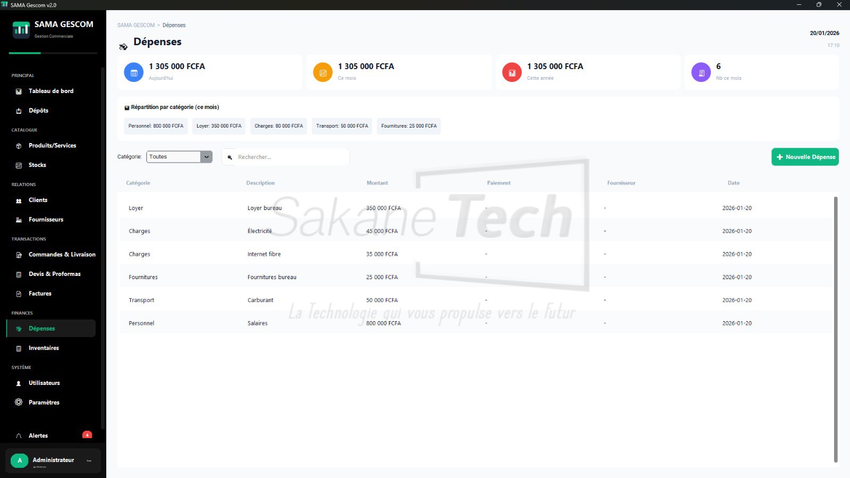Click the Dépenses sidebar icon
This screenshot has width=850, height=478.
coord(19,329)
